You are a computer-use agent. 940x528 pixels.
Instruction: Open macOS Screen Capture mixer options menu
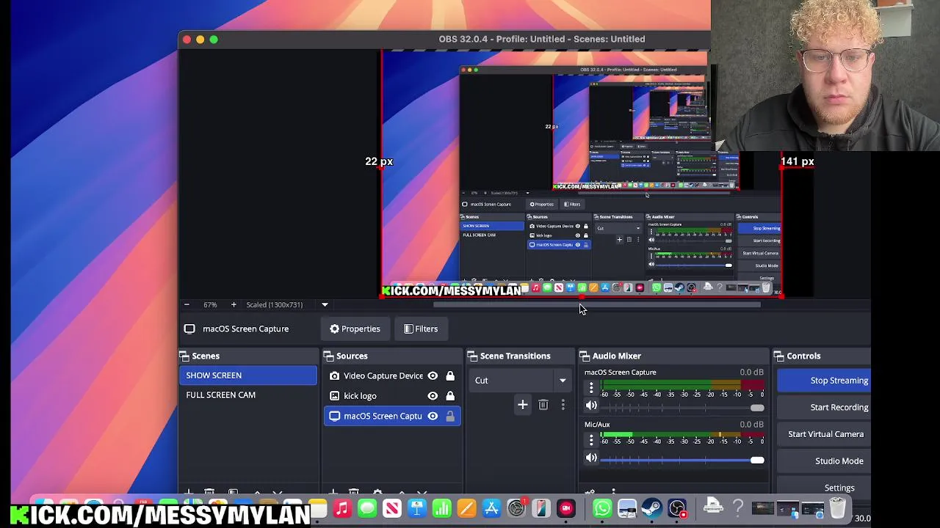(x=591, y=388)
